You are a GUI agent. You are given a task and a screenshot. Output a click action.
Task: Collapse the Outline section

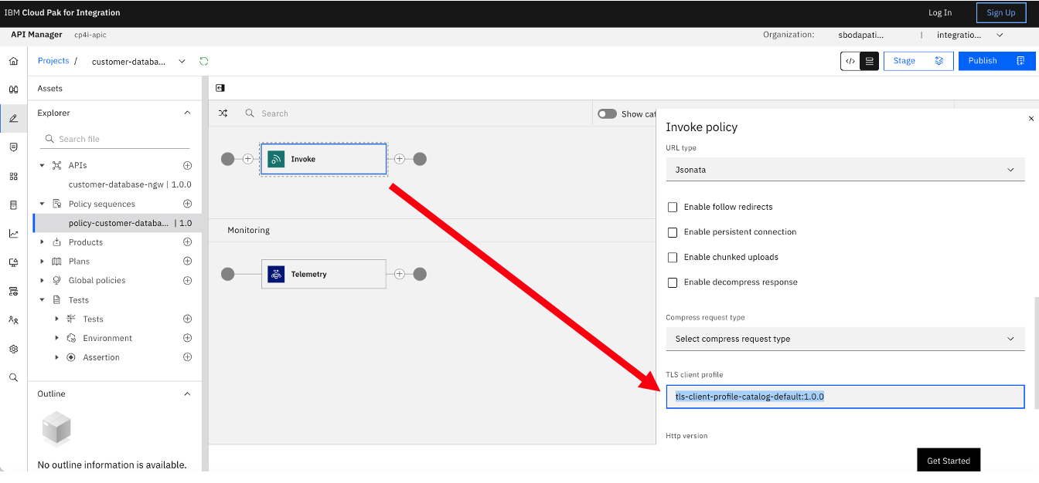click(x=187, y=393)
